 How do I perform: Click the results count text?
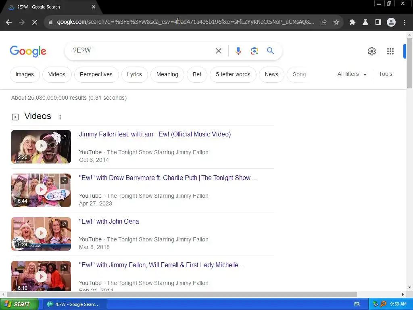[69, 98]
